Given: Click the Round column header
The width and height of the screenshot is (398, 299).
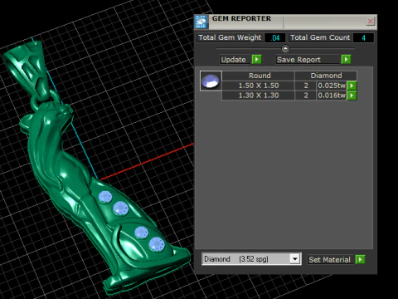Looking at the screenshot, I should (x=258, y=76).
